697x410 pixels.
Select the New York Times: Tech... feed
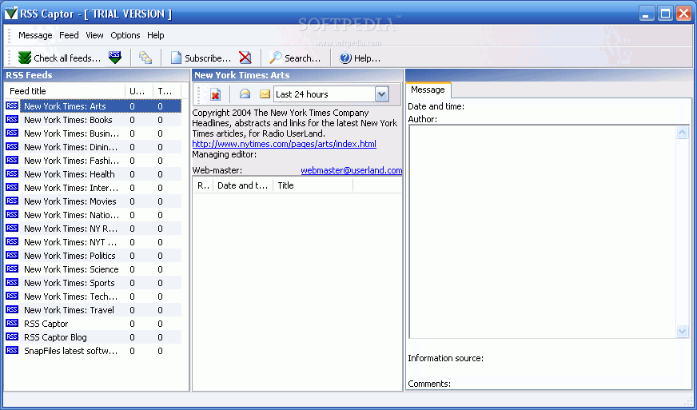point(94,297)
